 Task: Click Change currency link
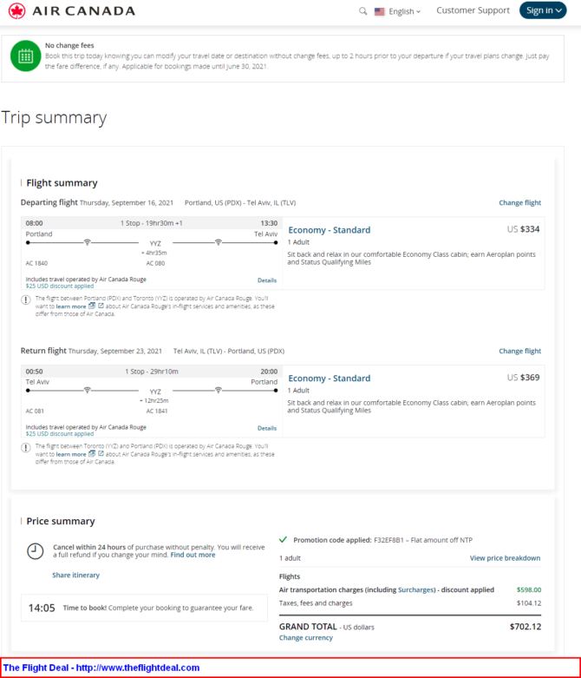click(x=306, y=638)
